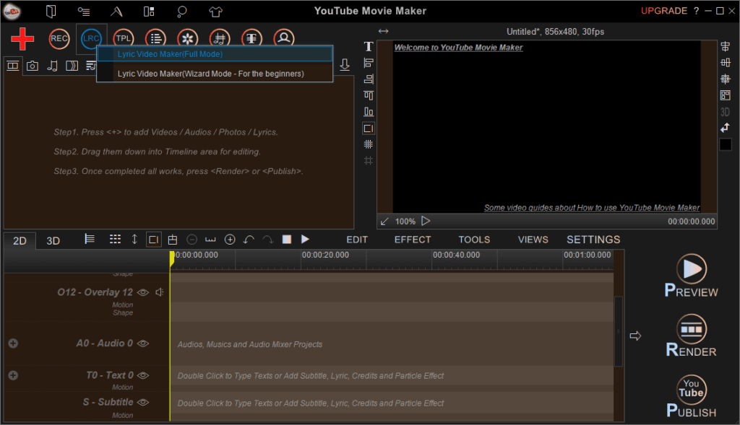Toggle visibility of T0 - Text 0
The height and width of the screenshot is (425, 740).
(x=143, y=375)
